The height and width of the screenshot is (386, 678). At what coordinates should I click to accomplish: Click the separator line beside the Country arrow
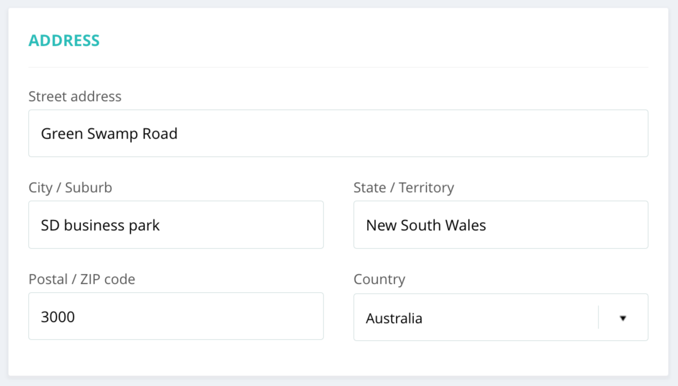click(x=598, y=318)
